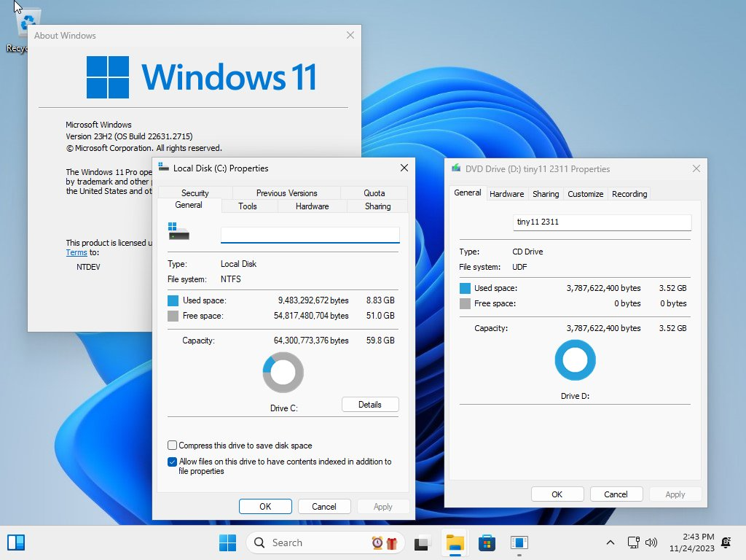The width and height of the screenshot is (746, 560).
Task: Launch Microsoft Store from the taskbar
Action: point(487,542)
